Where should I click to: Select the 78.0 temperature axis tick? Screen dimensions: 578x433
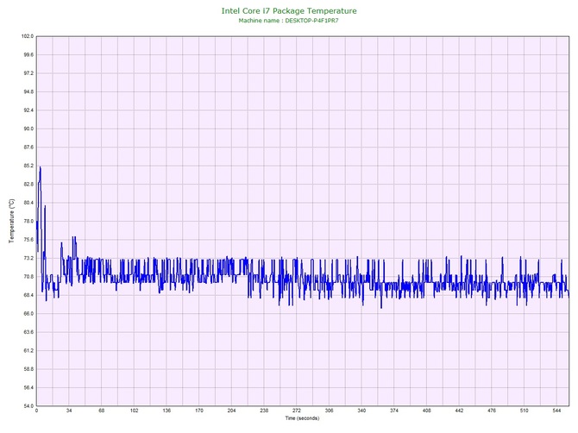(28, 221)
